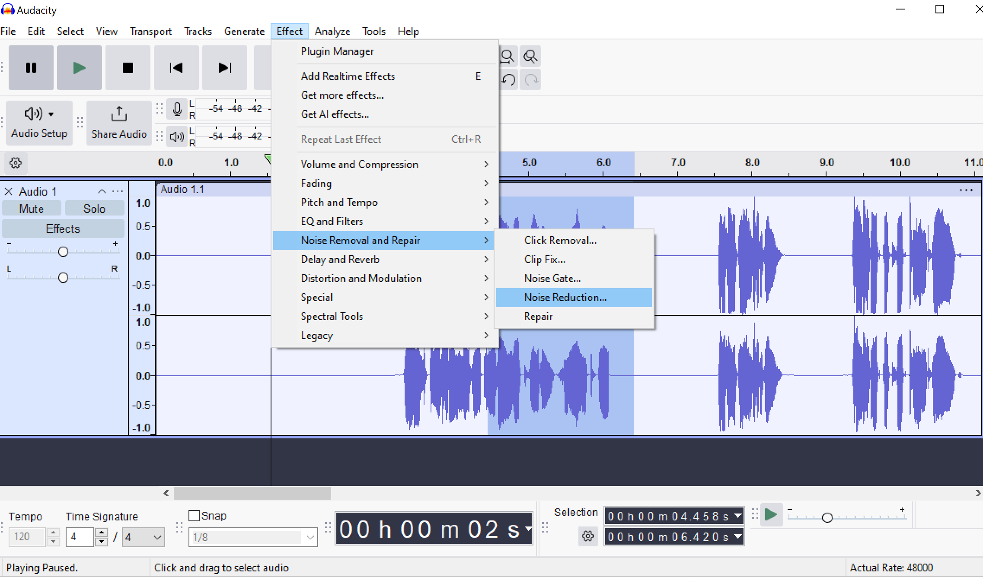Click the Redo arrow icon
983x577 pixels.
530,80
